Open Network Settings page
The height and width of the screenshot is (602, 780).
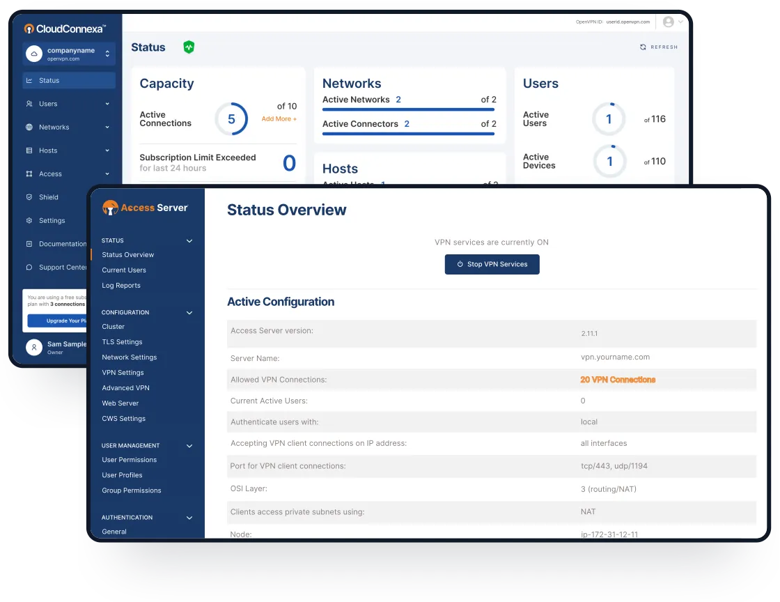(x=130, y=357)
